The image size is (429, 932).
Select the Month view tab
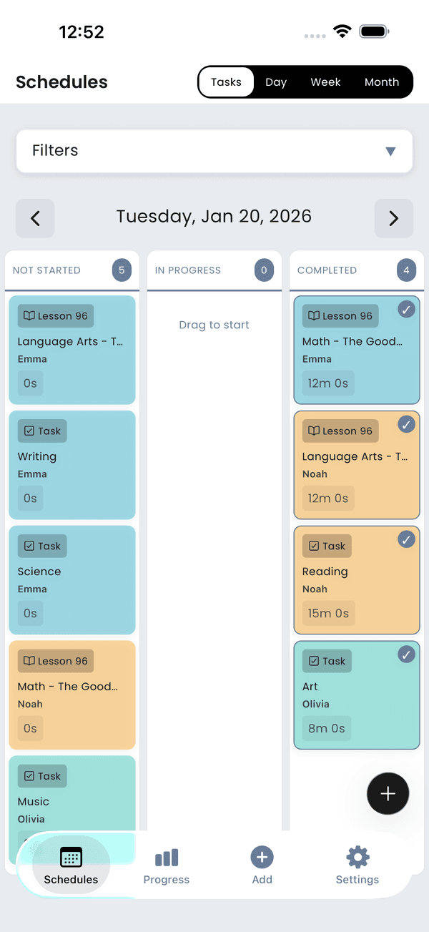coord(382,82)
